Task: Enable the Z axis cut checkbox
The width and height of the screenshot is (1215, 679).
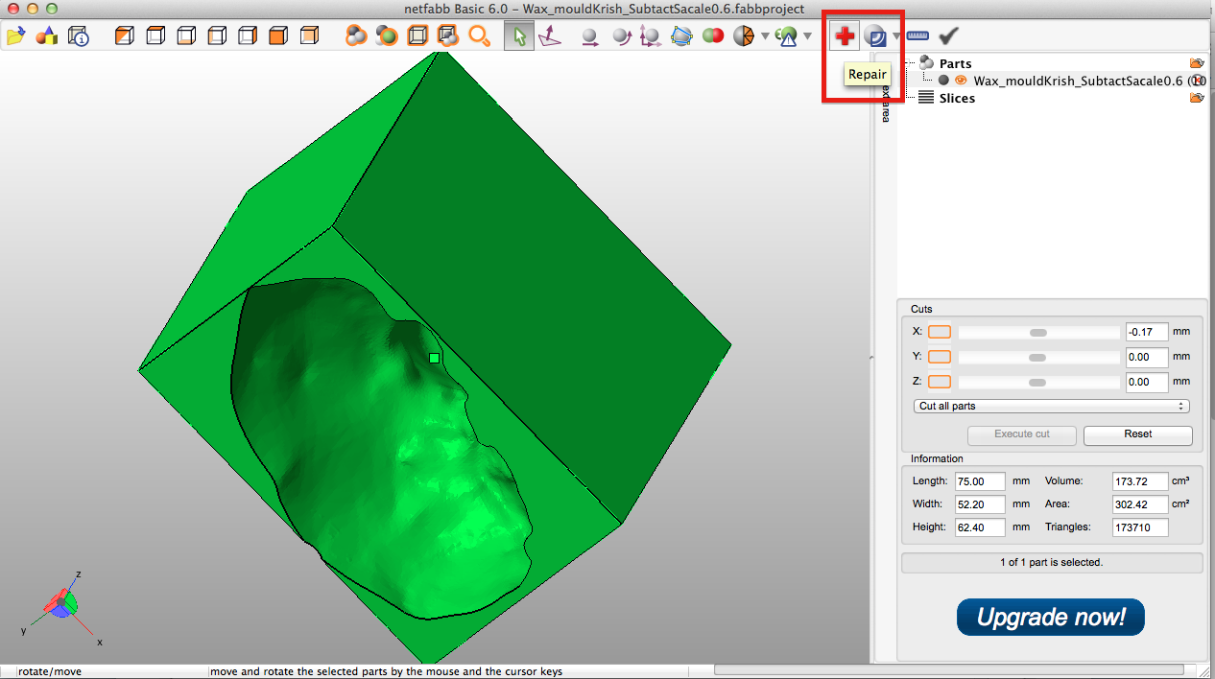Action: click(x=939, y=382)
